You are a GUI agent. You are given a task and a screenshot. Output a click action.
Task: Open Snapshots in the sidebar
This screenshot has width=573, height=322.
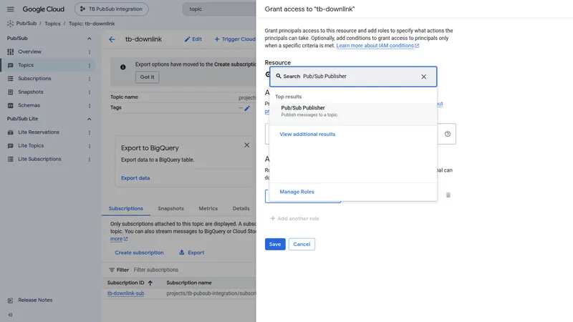pos(31,92)
